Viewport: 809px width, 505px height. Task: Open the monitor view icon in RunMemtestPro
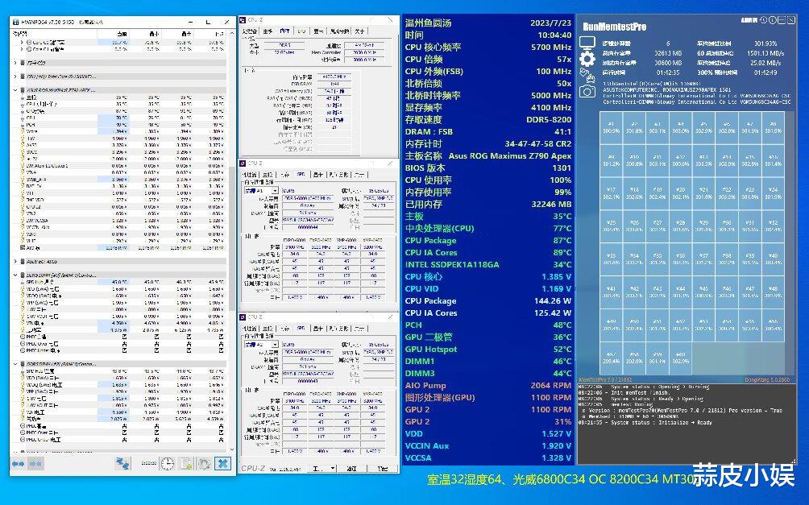coord(587,43)
